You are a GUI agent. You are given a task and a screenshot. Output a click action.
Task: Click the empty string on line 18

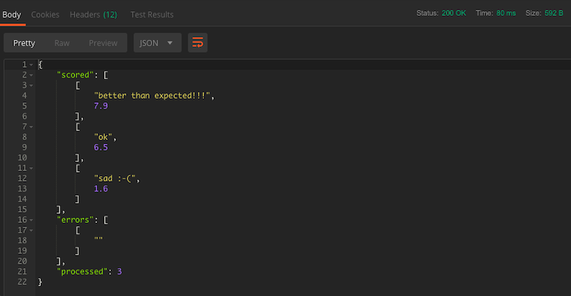[99, 240]
